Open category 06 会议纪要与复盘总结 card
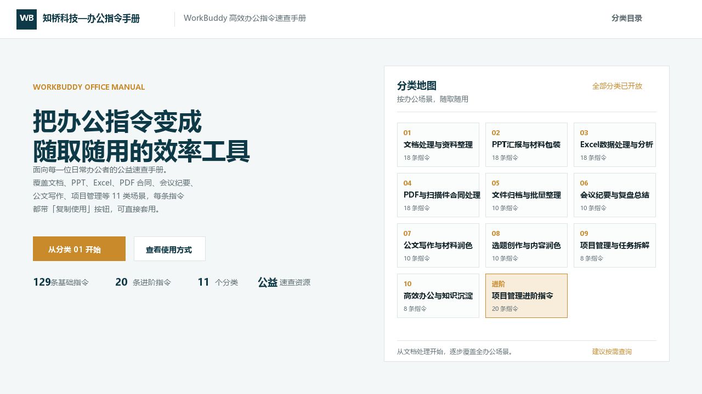 (615, 195)
